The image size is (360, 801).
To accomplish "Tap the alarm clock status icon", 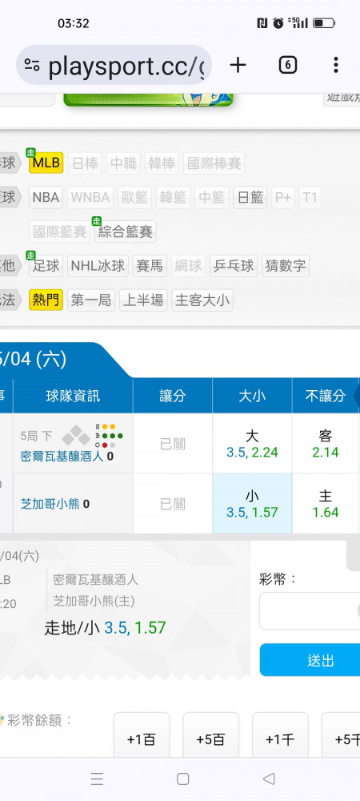I will pos(278,23).
